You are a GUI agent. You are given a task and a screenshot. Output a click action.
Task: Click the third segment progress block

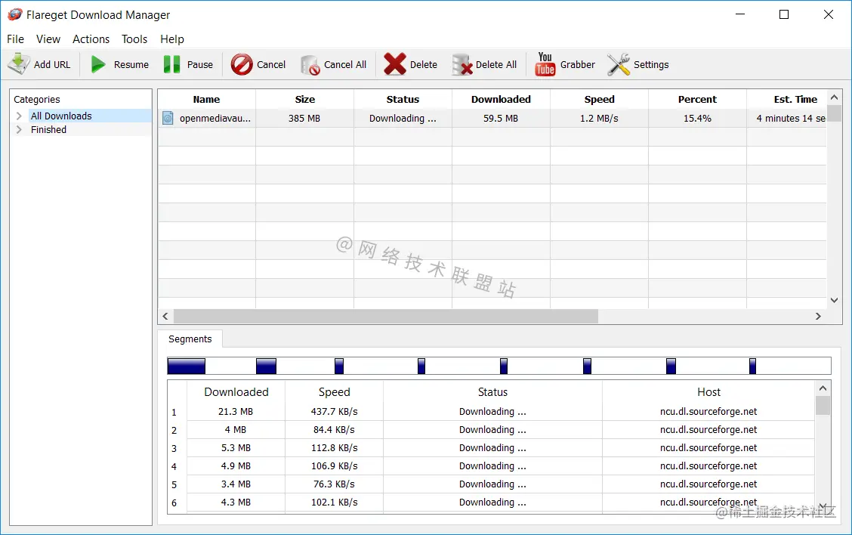[x=339, y=366]
